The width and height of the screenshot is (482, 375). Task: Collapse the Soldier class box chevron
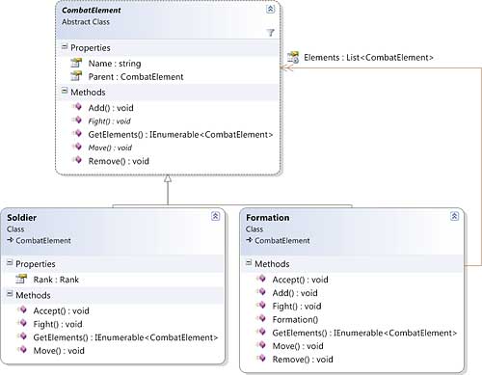[215, 216]
